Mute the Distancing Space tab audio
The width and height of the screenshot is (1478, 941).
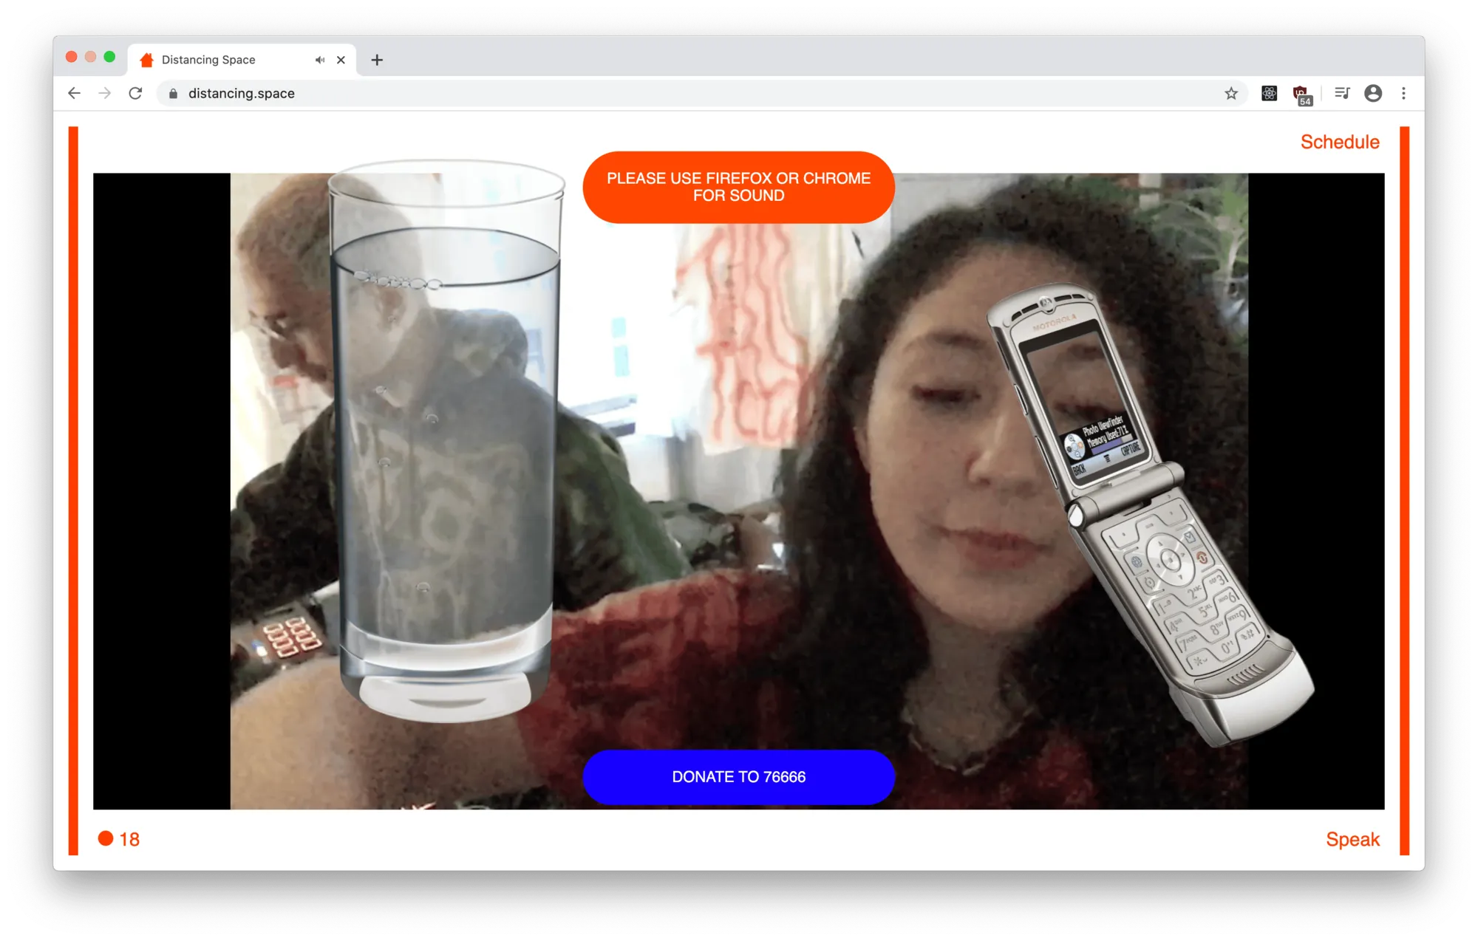320,60
